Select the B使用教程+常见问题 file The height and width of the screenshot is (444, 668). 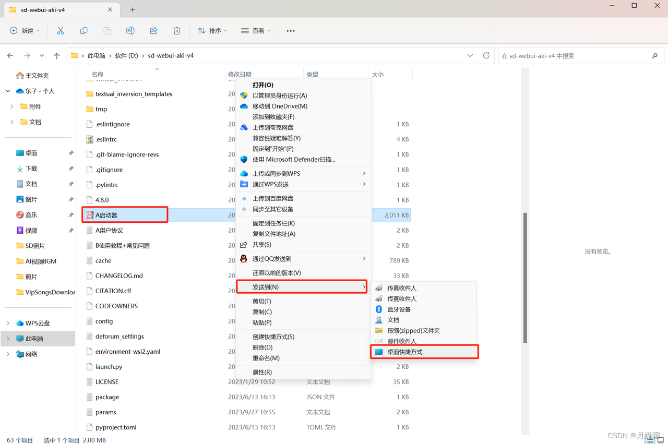tap(123, 245)
